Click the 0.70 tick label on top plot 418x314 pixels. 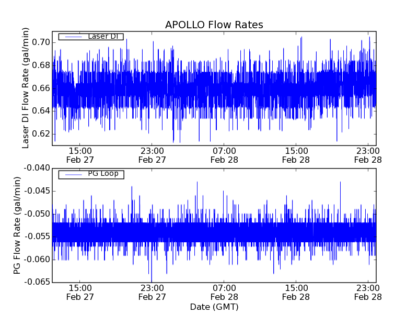click(x=41, y=42)
